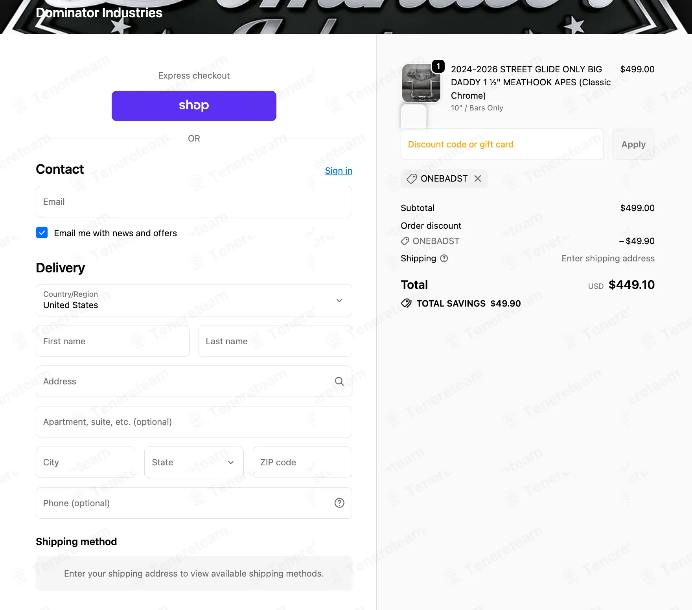Click the Total Savings tag icon
This screenshot has width=692, height=610.
coord(406,303)
